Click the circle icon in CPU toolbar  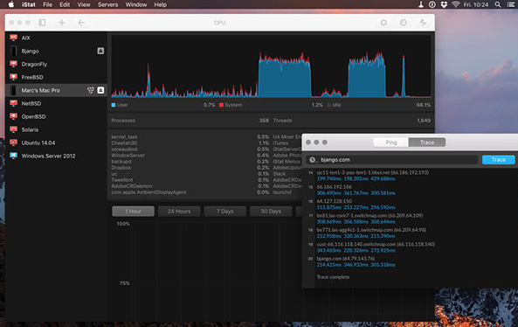383,23
